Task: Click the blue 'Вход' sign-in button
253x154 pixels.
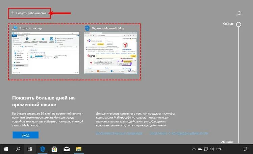Action: coord(25,135)
